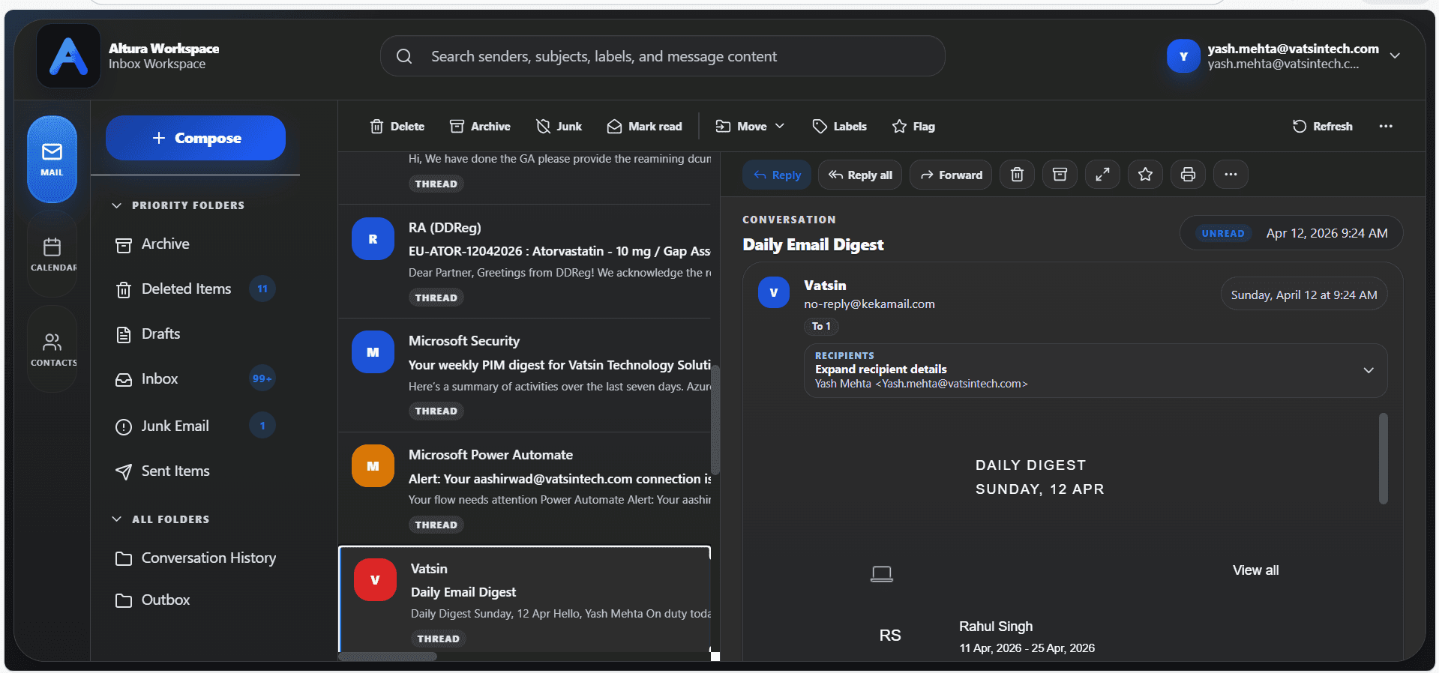Open account menu for yash.mehta@vatsintech.com
The image size is (1439, 673).
pyautogui.click(x=1395, y=55)
